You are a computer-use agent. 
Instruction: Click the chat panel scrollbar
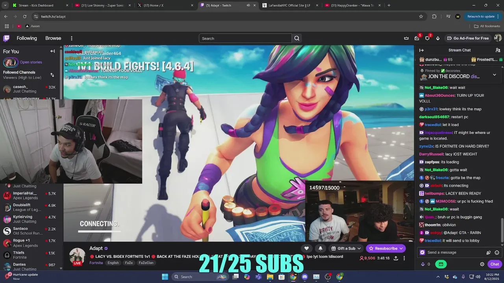click(x=502, y=230)
